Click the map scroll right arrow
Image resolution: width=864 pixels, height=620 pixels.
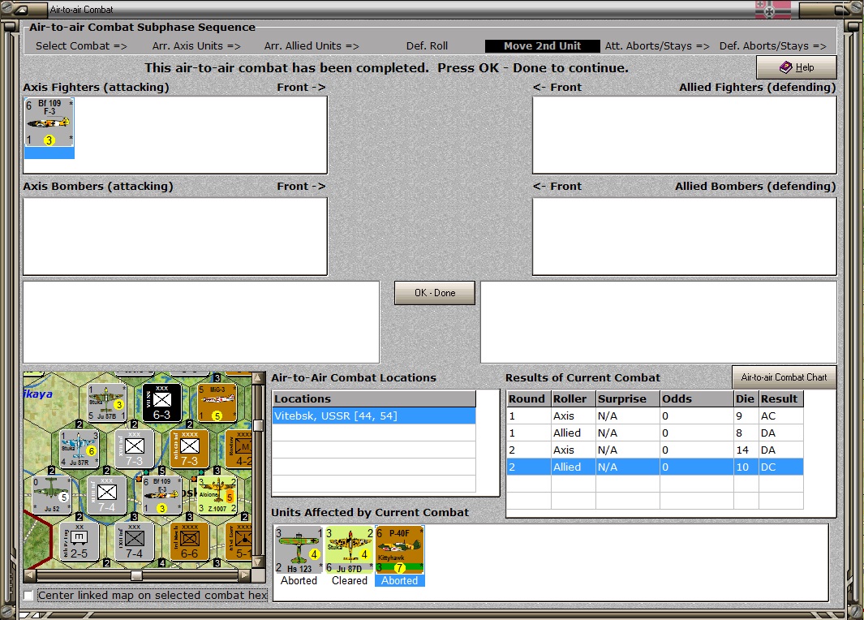pos(245,575)
